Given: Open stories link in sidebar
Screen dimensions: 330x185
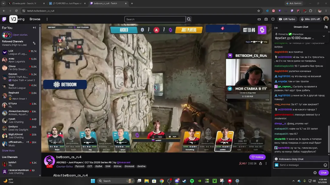Looking at the screenshot, I should (x=20, y=35).
